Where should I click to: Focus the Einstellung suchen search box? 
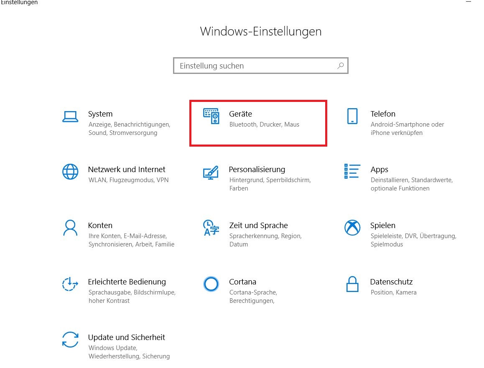[261, 66]
